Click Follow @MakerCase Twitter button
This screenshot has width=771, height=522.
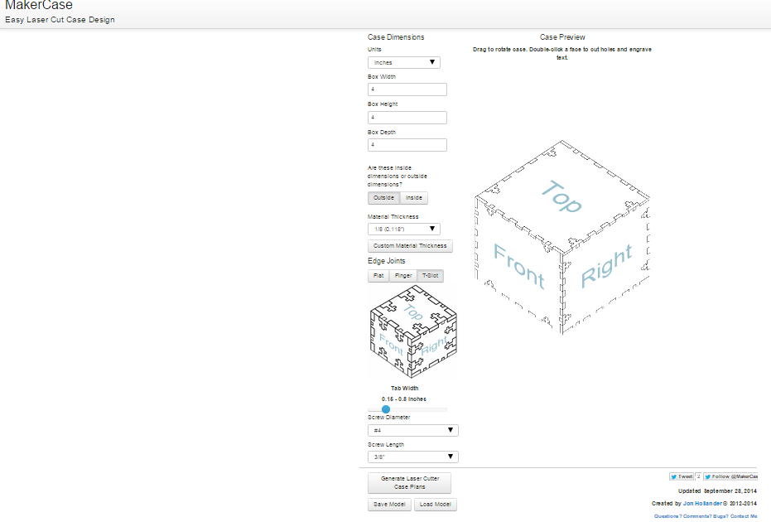[730, 476]
